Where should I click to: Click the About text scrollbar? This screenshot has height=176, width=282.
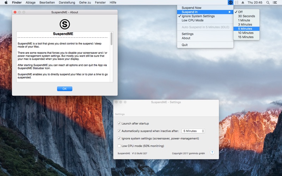tap(111, 39)
